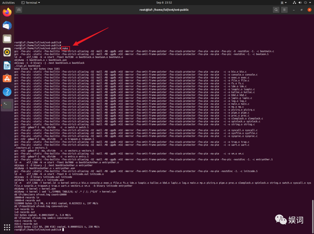
Task: Select the "boot block is 467 bytes" line
Action: coord(37,69)
